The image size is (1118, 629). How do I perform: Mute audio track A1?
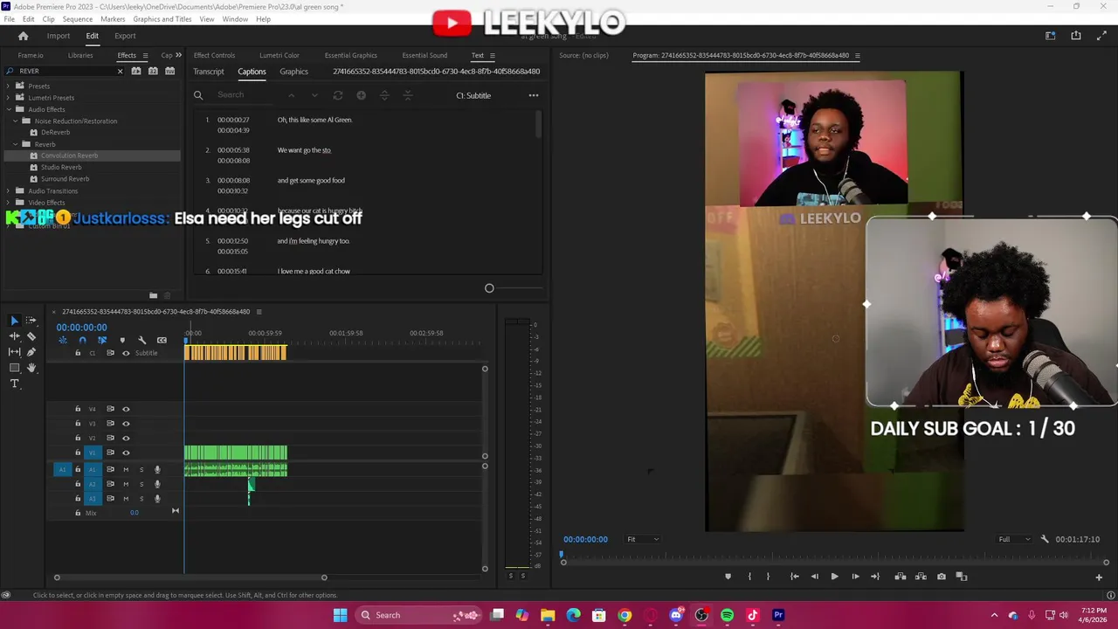pyautogui.click(x=126, y=470)
